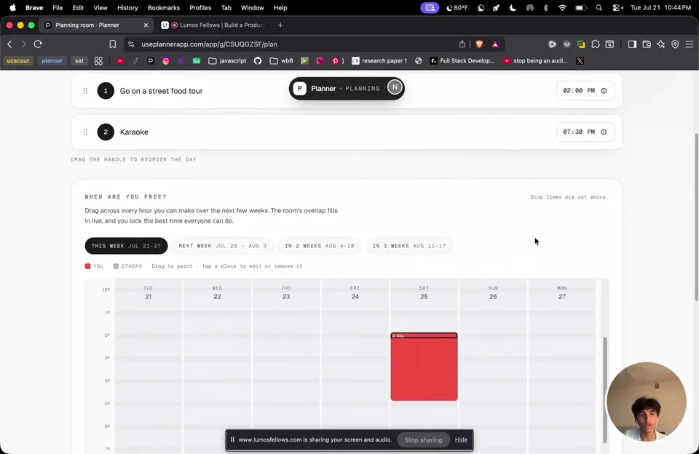Open the Profiles menu
The width and height of the screenshot is (699, 454).
coord(200,7)
